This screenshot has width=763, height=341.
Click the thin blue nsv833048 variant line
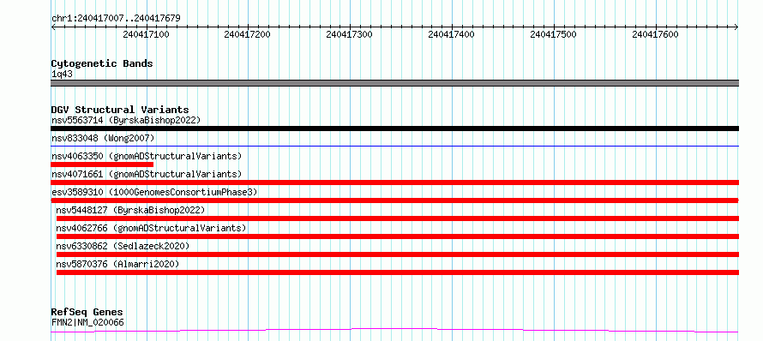point(394,146)
